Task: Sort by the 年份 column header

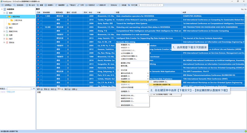Action: 92,12
